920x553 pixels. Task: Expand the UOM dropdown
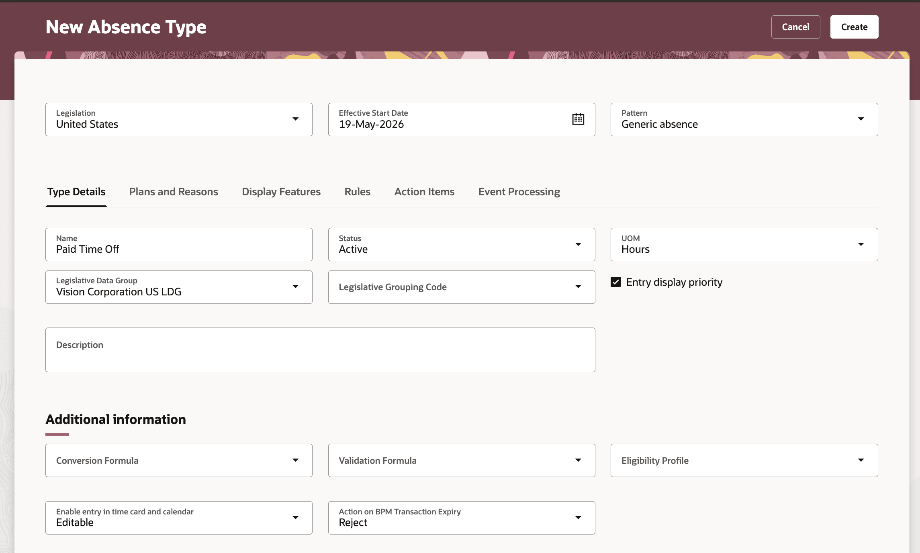click(x=861, y=244)
